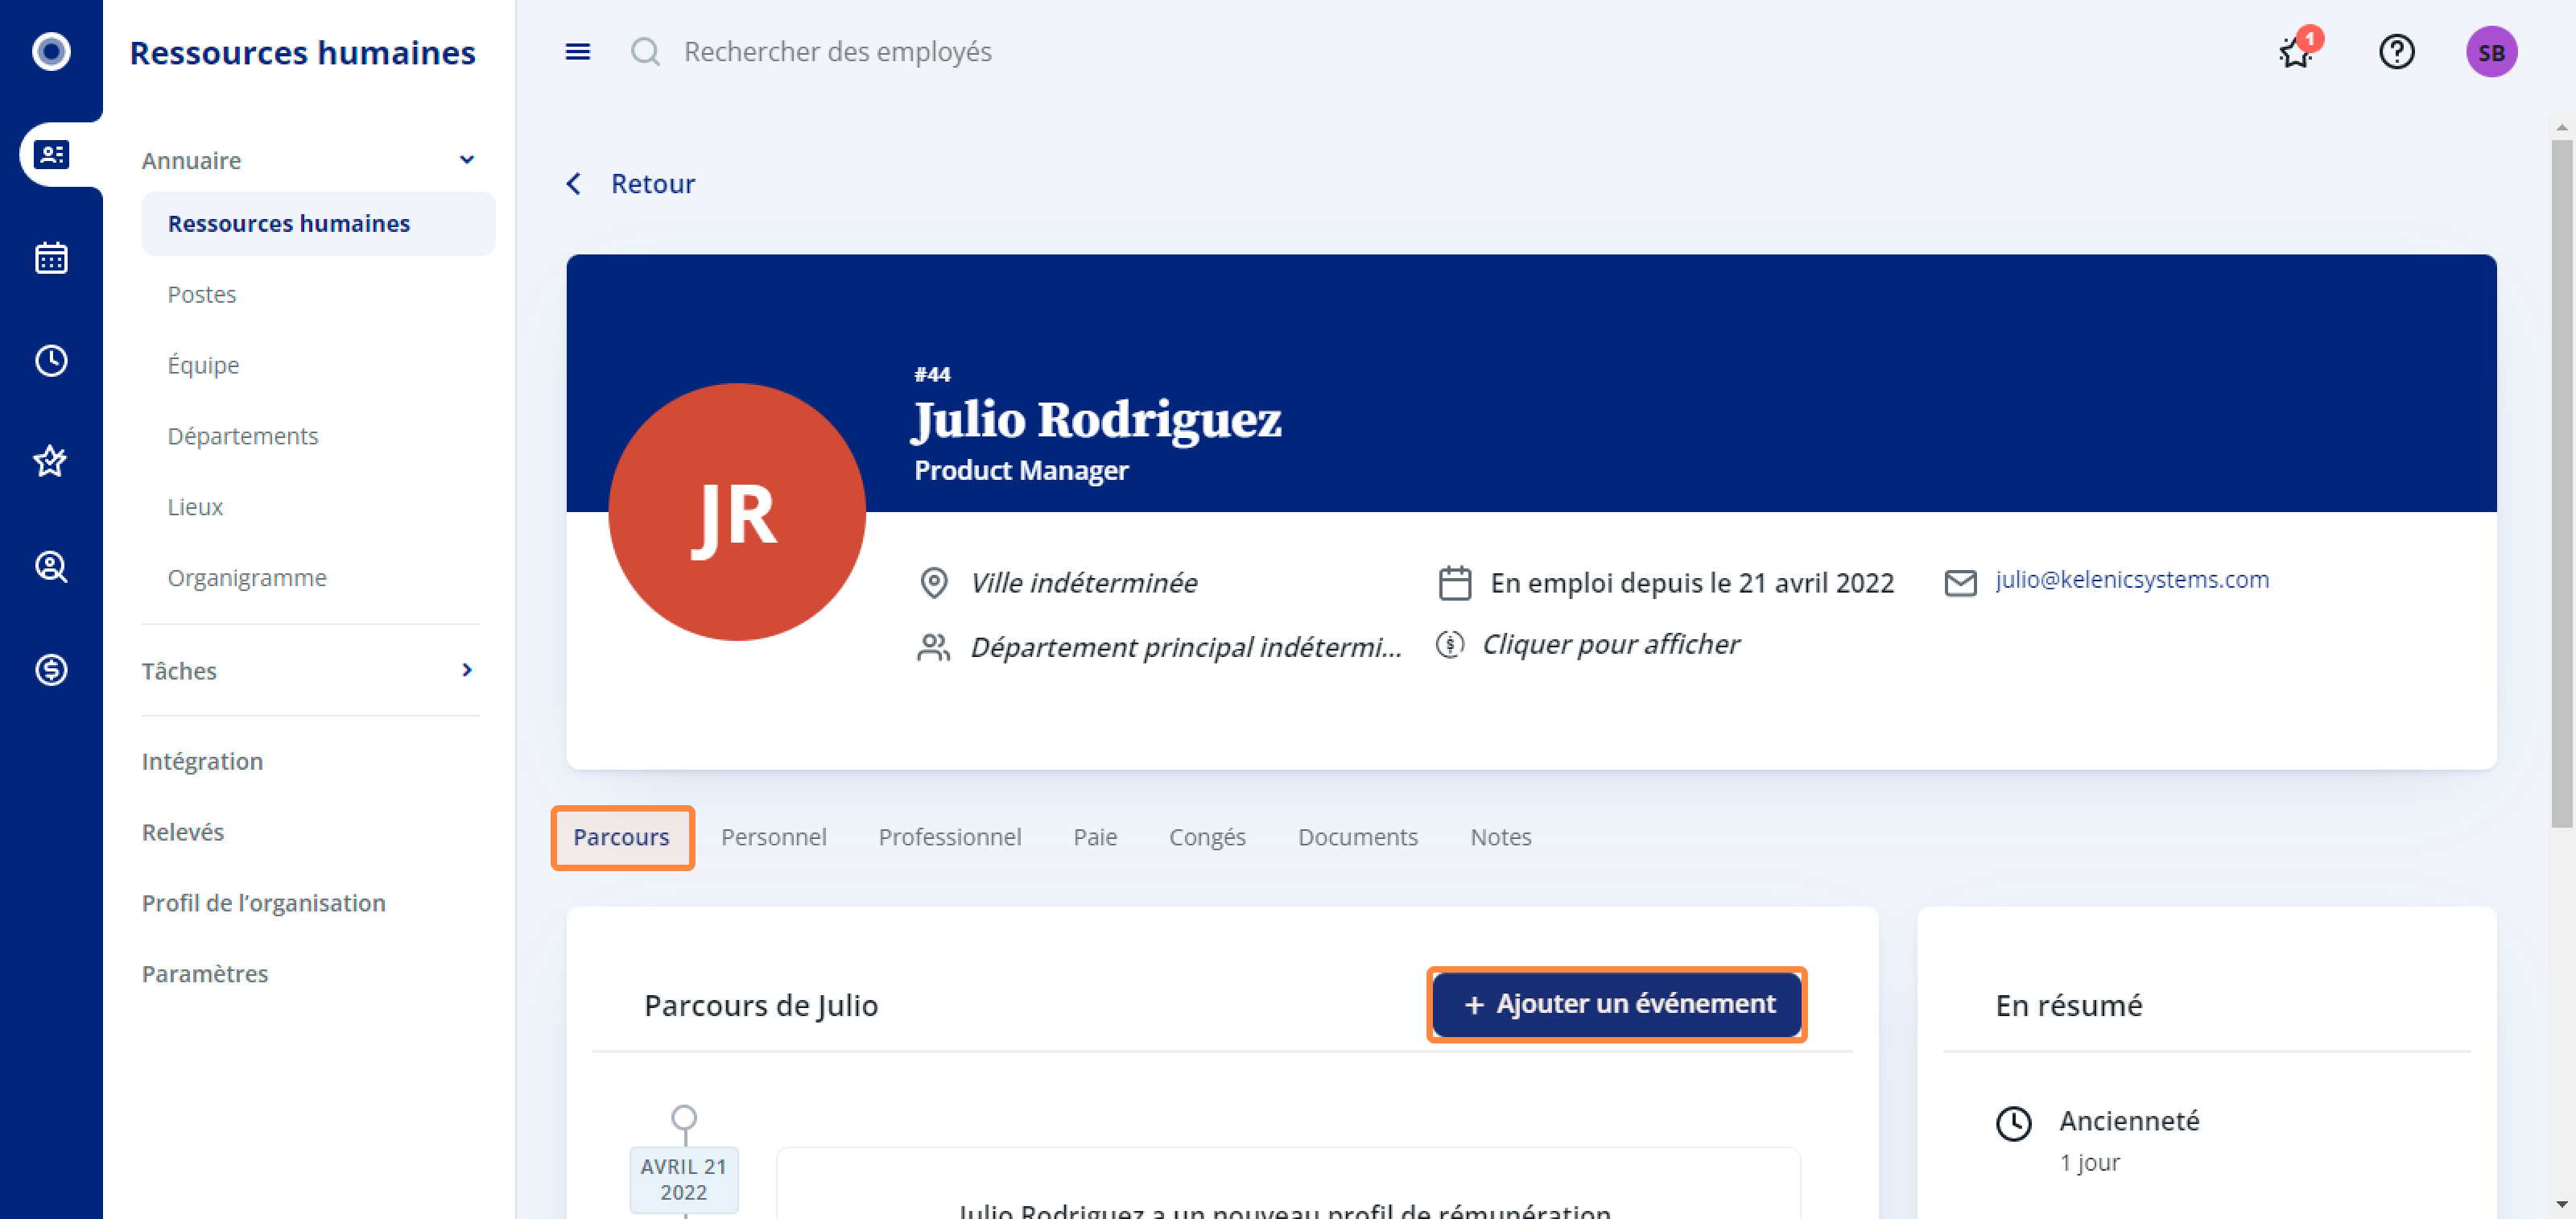Image resolution: width=2576 pixels, height=1219 pixels.
Task: Open the help question mark icon
Action: click(2396, 52)
